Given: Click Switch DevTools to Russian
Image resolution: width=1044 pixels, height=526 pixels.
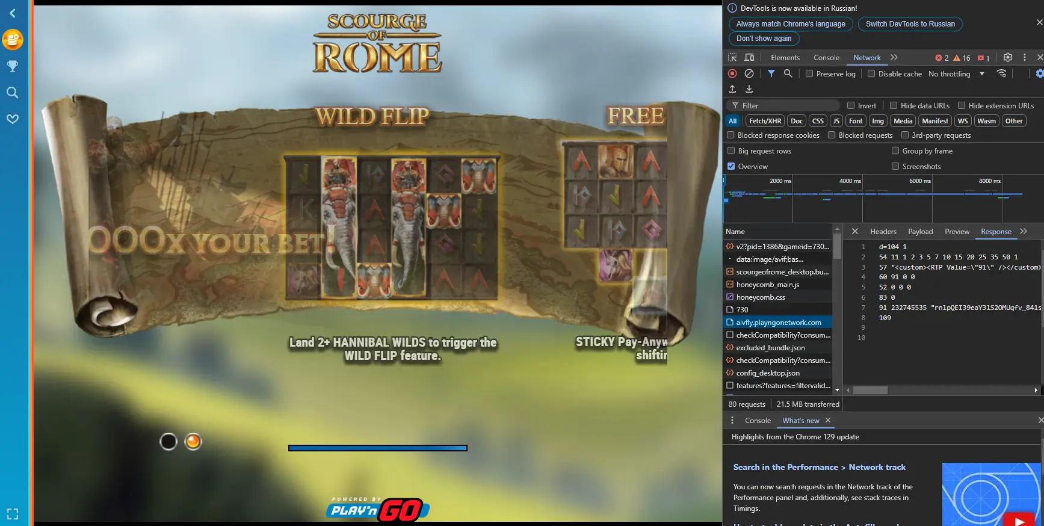Looking at the screenshot, I should click(x=910, y=24).
